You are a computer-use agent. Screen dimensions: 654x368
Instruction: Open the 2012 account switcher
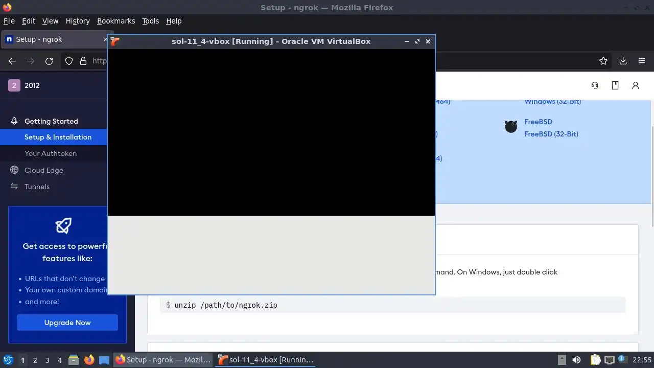pos(25,85)
